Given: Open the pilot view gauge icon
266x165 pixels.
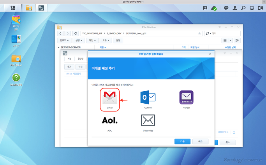Looking at the screenshot, I should [x=252, y=8].
